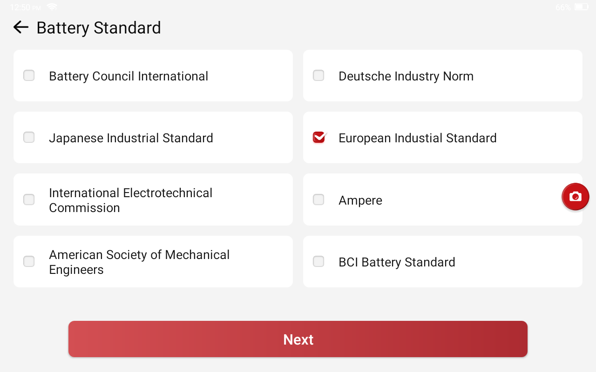Screen dimensions: 596x372
Task: Choose the Deutsche Industry Norm label
Action: click(x=406, y=76)
